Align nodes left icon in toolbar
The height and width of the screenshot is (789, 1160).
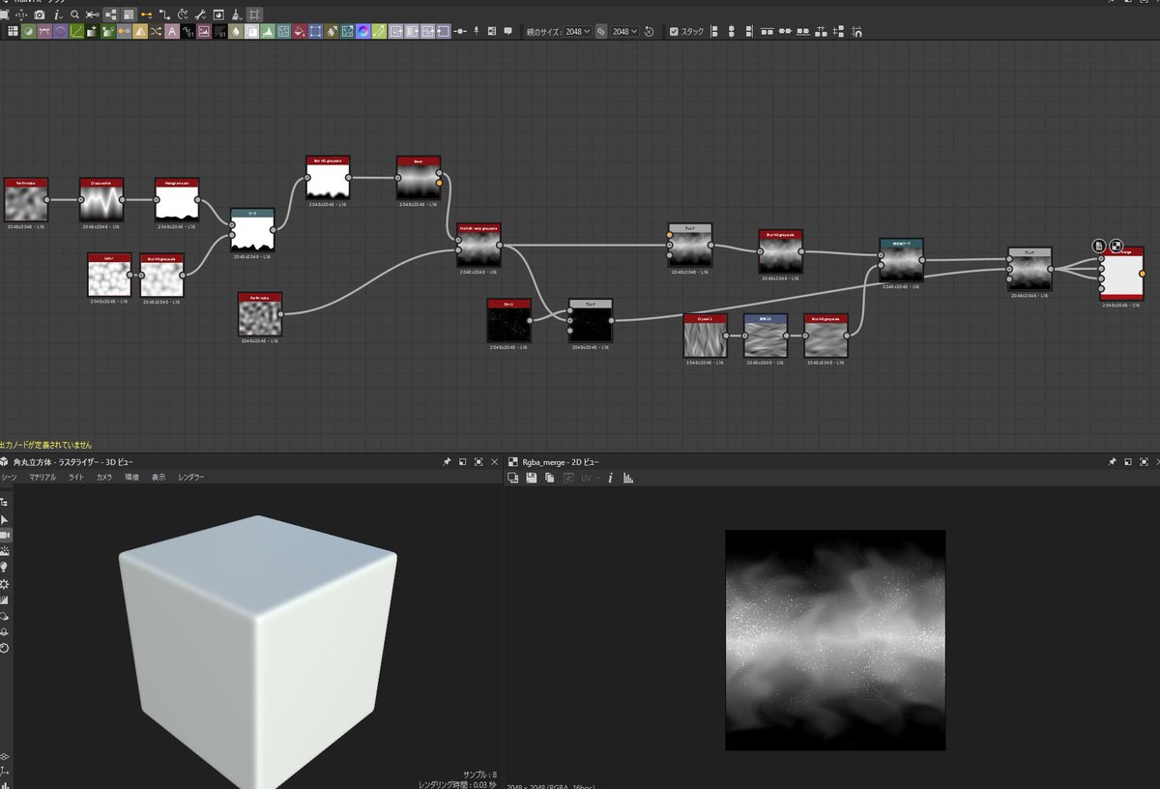click(715, 31)
